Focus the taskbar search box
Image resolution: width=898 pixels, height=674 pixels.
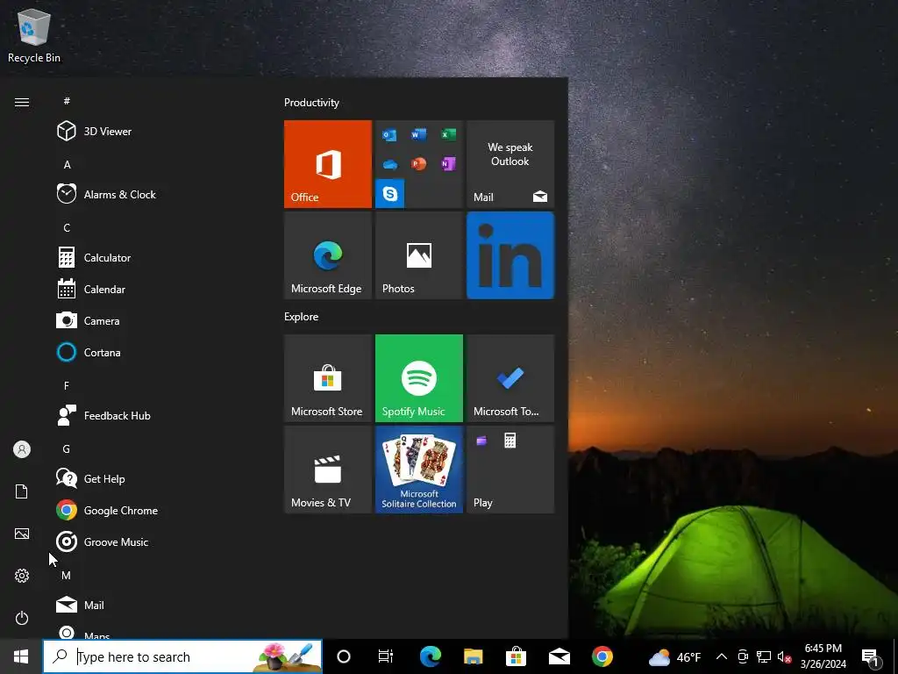[x=182, y=656]
